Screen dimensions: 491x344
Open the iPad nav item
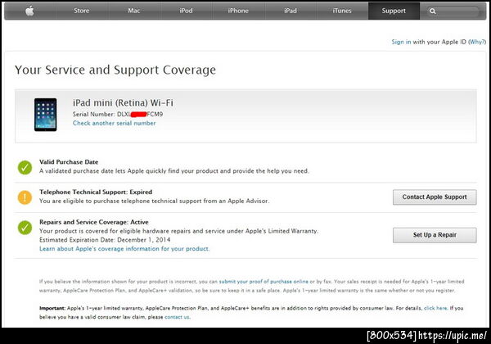click(x=291, y=11)
